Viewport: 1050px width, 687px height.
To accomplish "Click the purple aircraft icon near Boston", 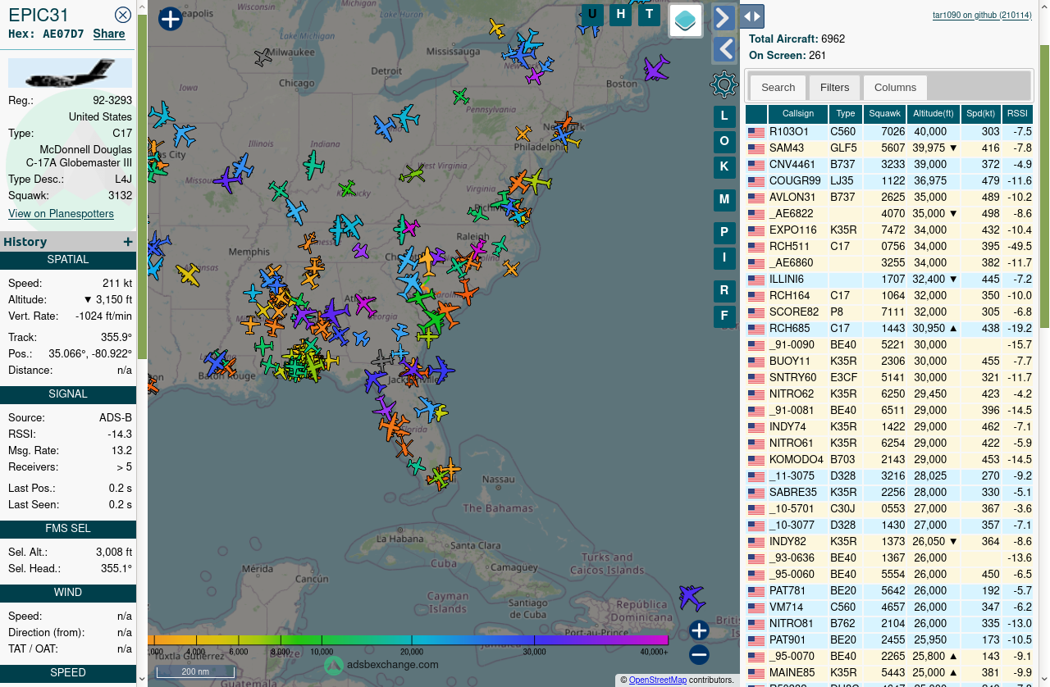I will pyautogui.click(x=656, y=68).
